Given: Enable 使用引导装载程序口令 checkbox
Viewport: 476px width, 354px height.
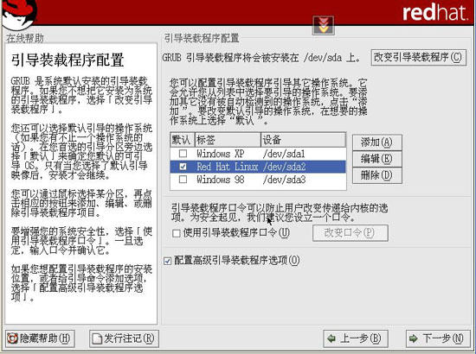Looking at the screenshot, I should pyautogui.click(x=176, y=233).
